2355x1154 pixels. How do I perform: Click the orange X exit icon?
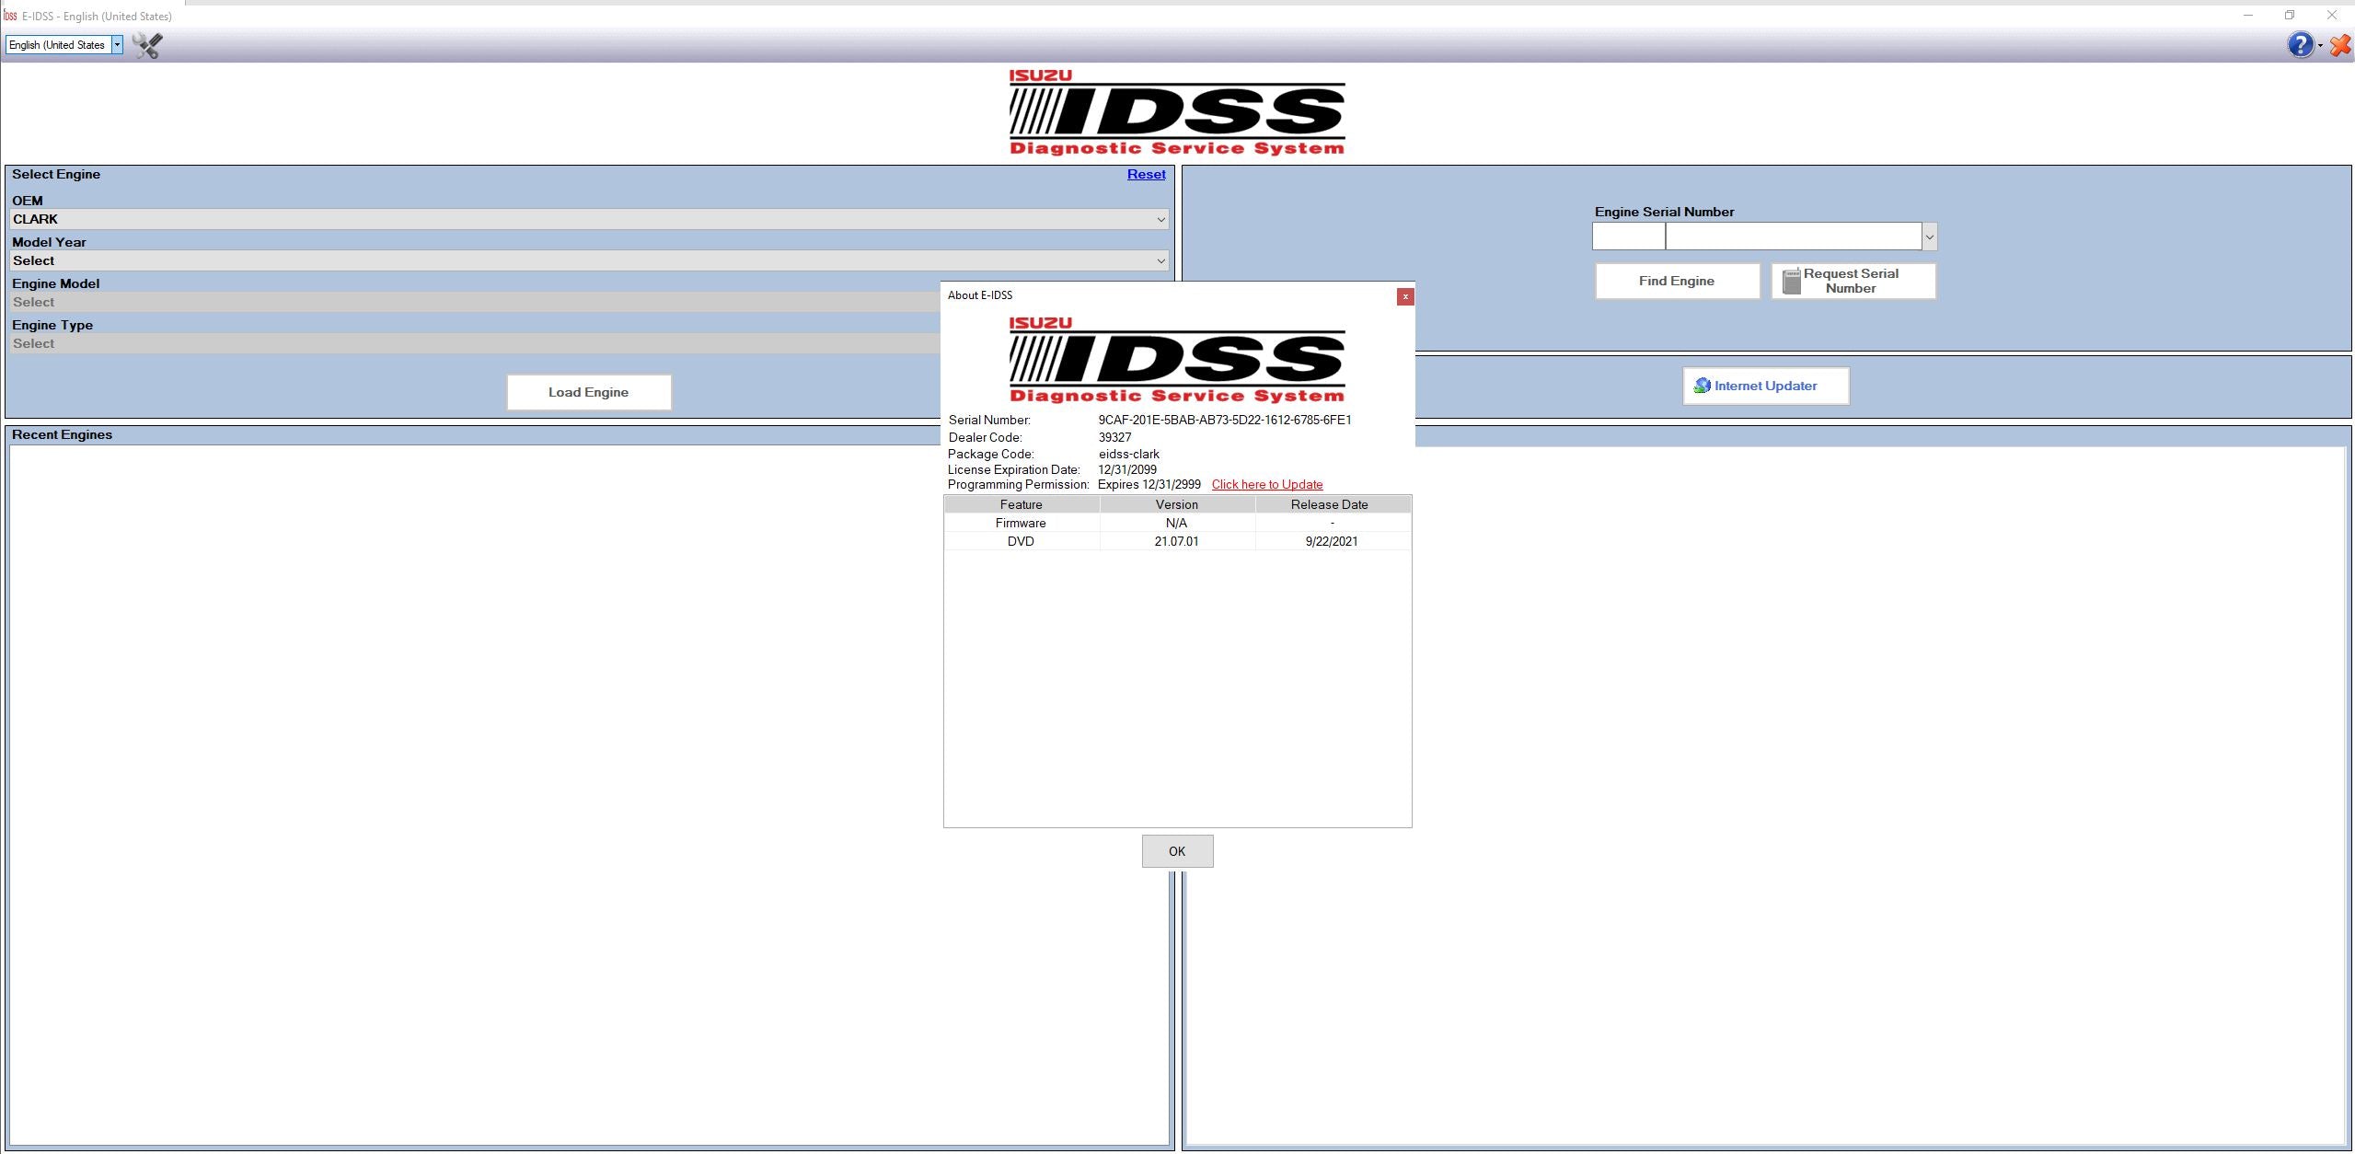click(x=2340, y=46)
